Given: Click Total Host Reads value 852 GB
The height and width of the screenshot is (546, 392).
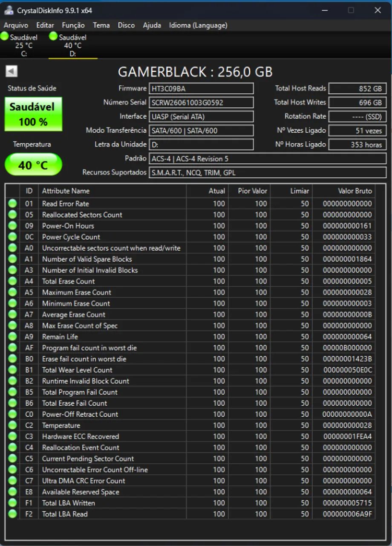Looking at the screenshot, I should click(x=357, y=88).
